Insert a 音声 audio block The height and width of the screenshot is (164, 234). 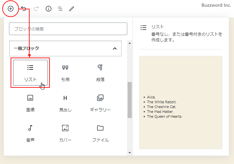[30, 133]
